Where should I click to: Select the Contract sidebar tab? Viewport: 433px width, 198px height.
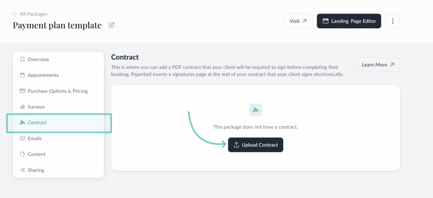(37, 123)
